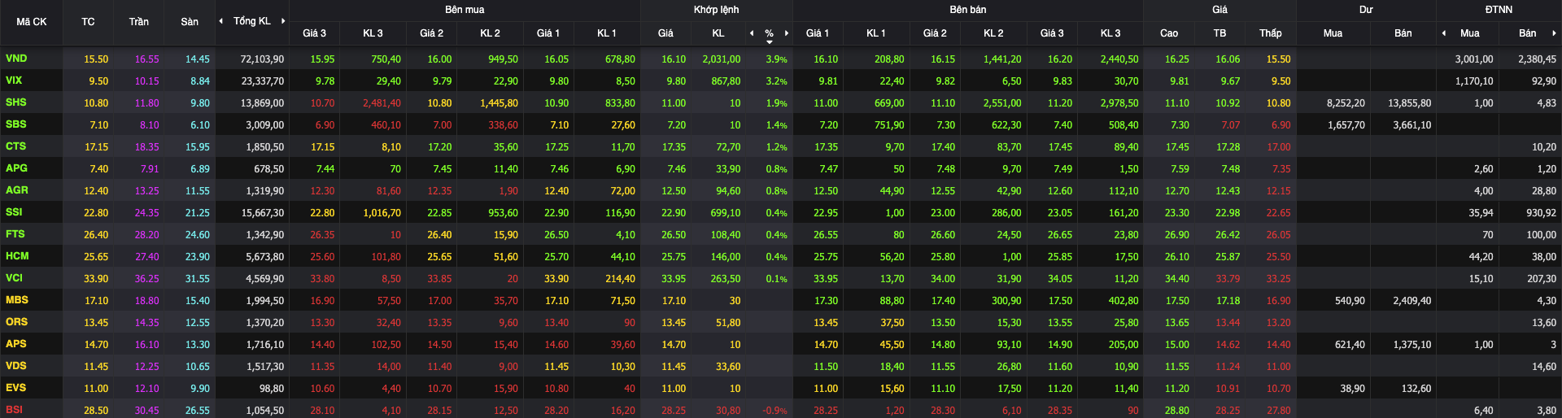Viewport: 1562px width, 418px height.
Task: Open the BSI ticker symbol
Action: 14,410
